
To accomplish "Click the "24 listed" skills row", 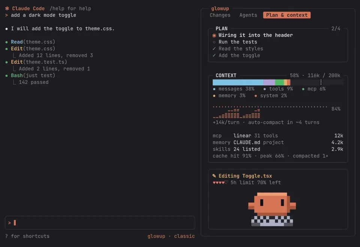I will [x=278, y=149].
